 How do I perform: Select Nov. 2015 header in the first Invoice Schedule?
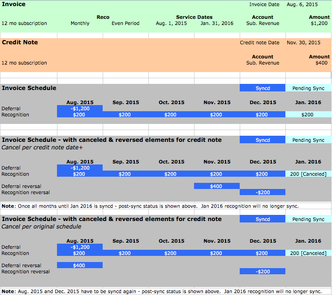coord(217,103)
